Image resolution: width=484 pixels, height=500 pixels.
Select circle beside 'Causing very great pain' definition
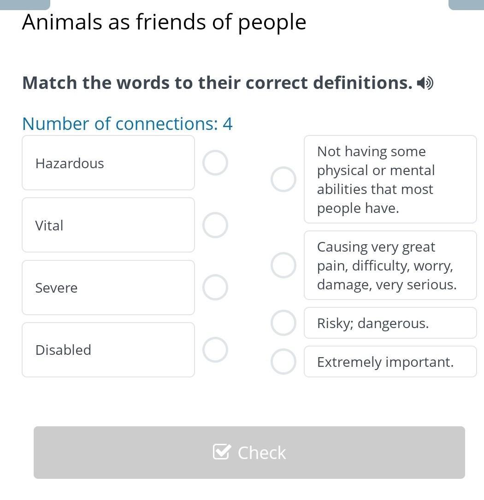tap(283, 265)
